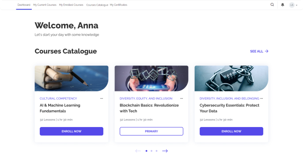Switch to My Current Courses tab

click(45, 5)
